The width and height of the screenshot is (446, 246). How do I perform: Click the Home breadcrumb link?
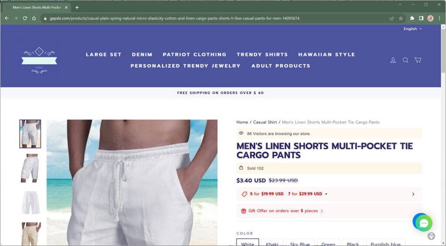click(x=242, y=122)
